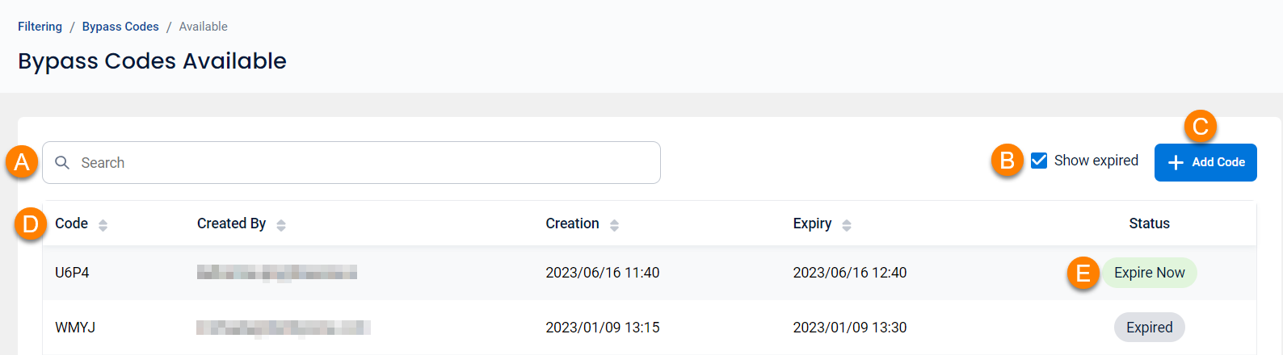Click the Available breadcrumb item
This screenshot has width=1283, height=355.
[204, 27]
